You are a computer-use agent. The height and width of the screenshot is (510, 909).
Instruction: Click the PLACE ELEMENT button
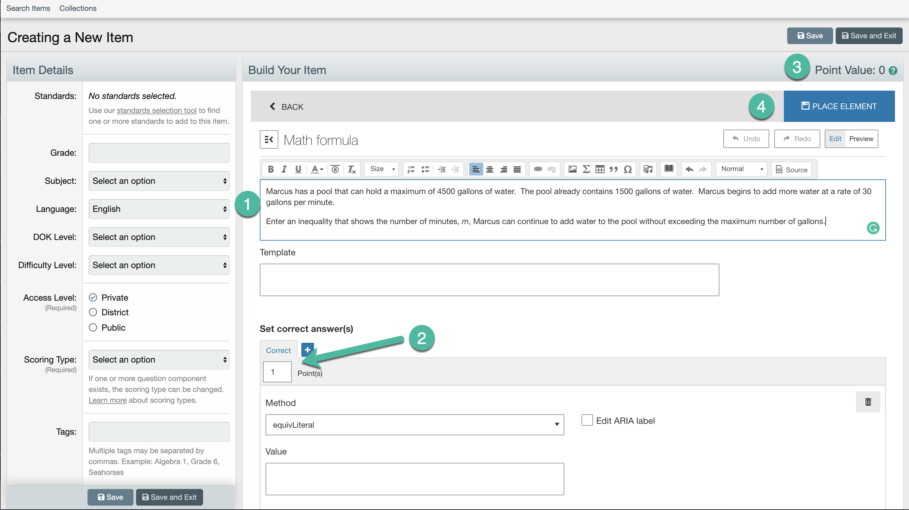(x=839, y=106)
